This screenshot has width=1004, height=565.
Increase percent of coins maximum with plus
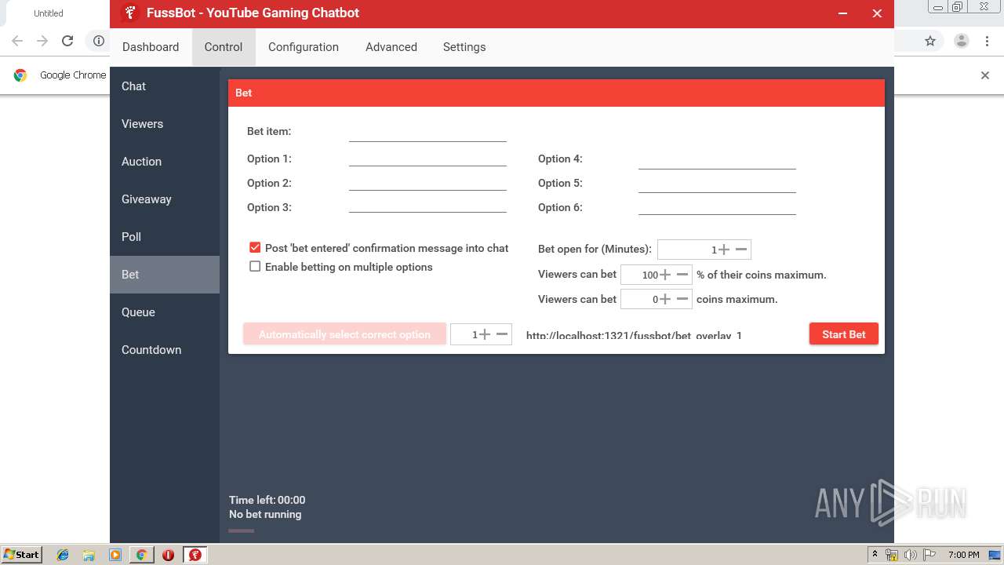coord(665,275)
